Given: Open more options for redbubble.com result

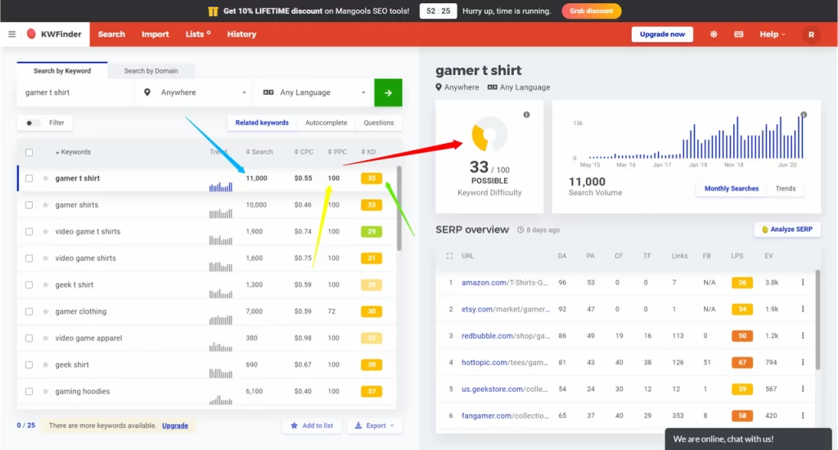Looking at the screenshot, I should click(803, 336).
